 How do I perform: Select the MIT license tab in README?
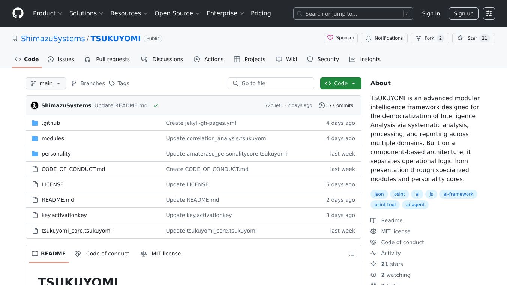[x=161, y=253]
